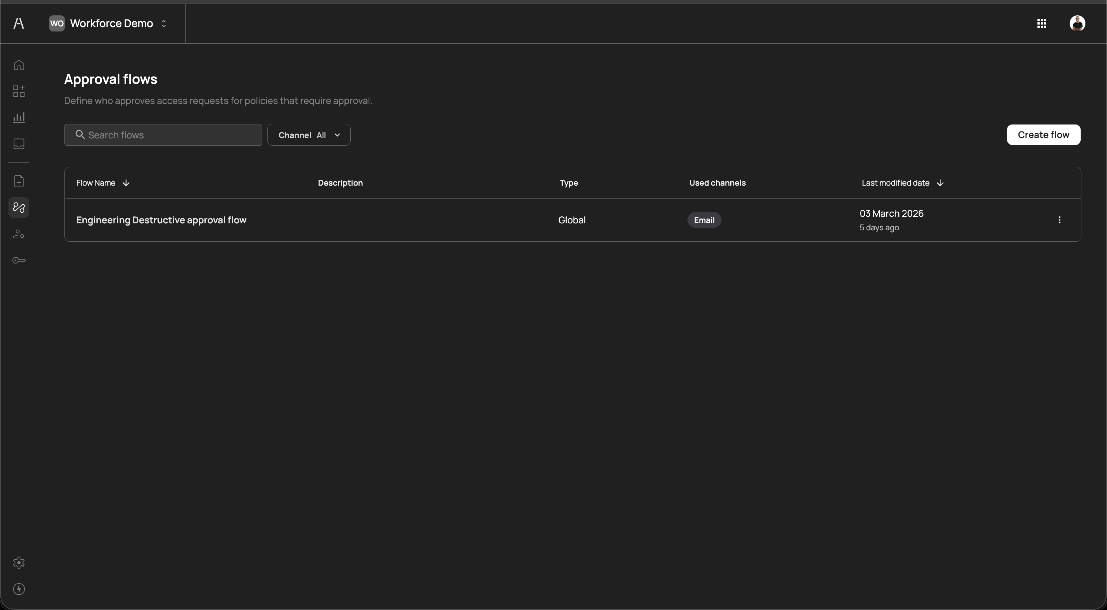The width and height of the screenshot is (1107, 610).
Task: Open the row actions menu for Engineering Destructive flow
Action: tap(1060, 220)
